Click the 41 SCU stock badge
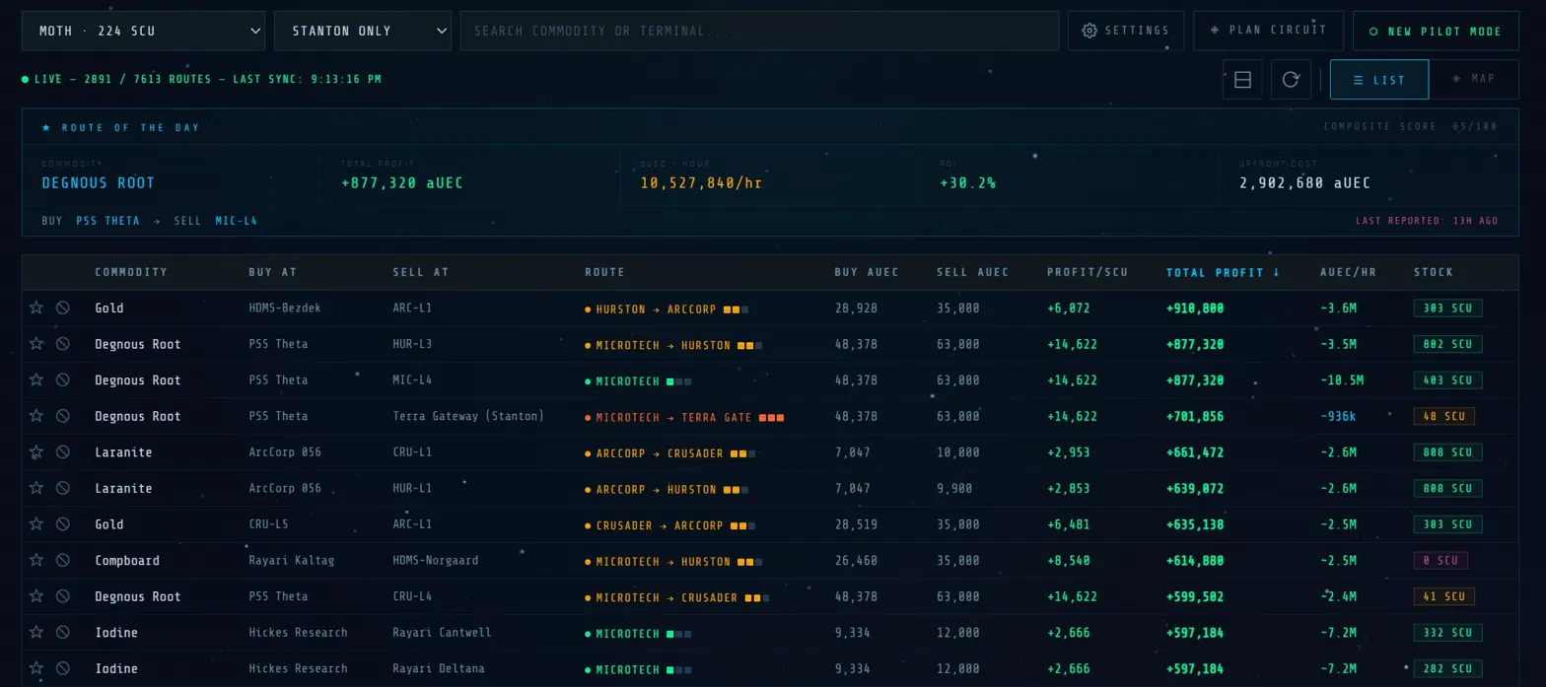 pyautogui.click(x=1443, y=596)
